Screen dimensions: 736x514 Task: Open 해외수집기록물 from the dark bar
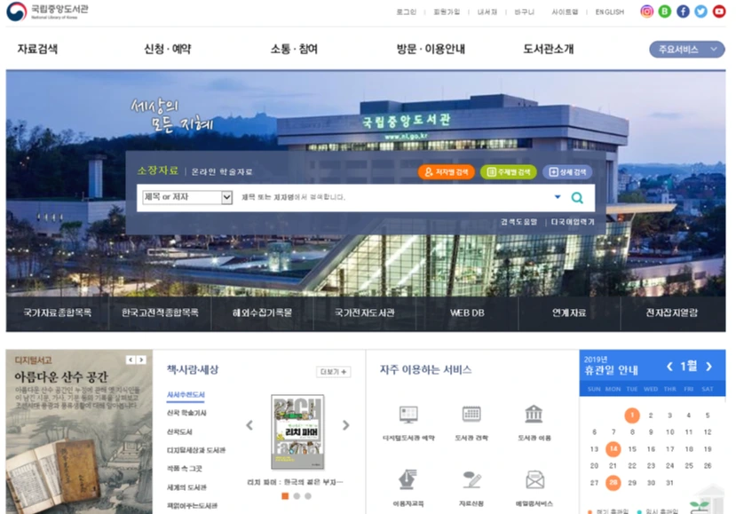pos(263,312)
